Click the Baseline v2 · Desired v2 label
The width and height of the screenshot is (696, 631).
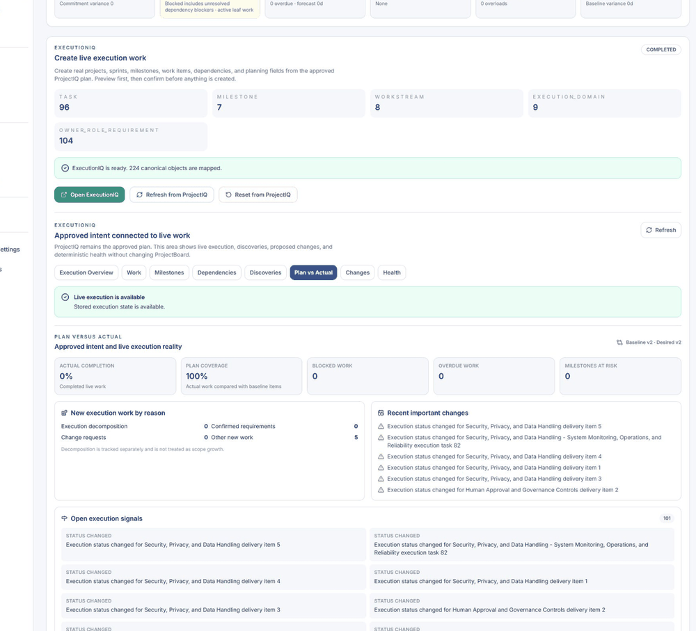pyautogui.click(x=654, y=342)
